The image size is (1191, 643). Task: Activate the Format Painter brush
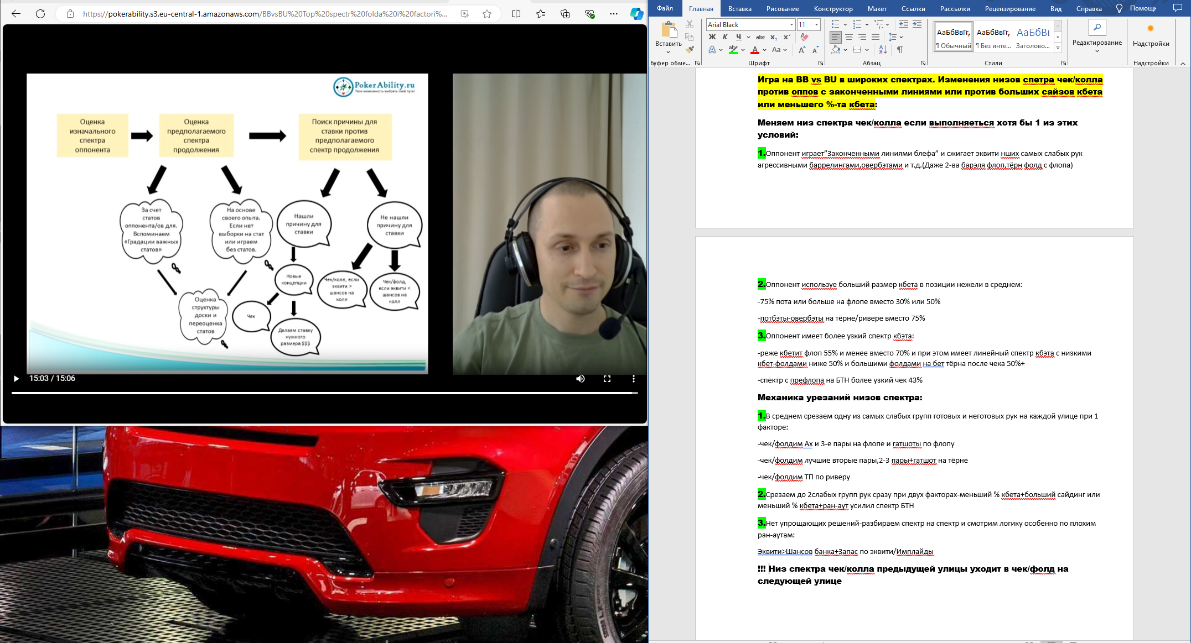(x=690, y=50)
